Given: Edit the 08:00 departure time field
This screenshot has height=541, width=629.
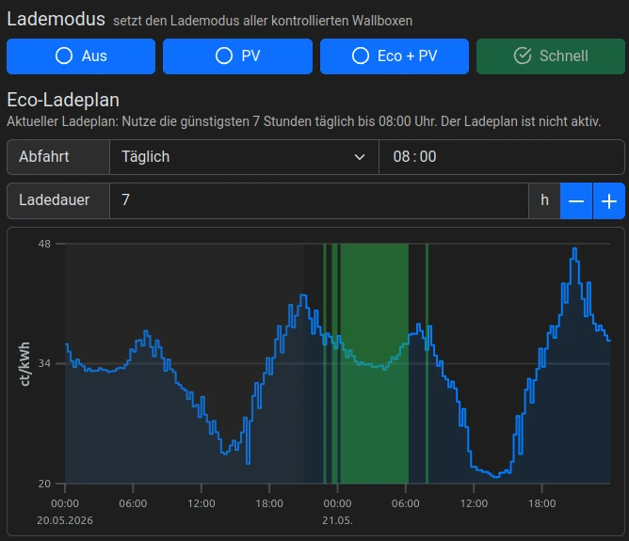Looking at the screenshot, I should click(502, 157).
